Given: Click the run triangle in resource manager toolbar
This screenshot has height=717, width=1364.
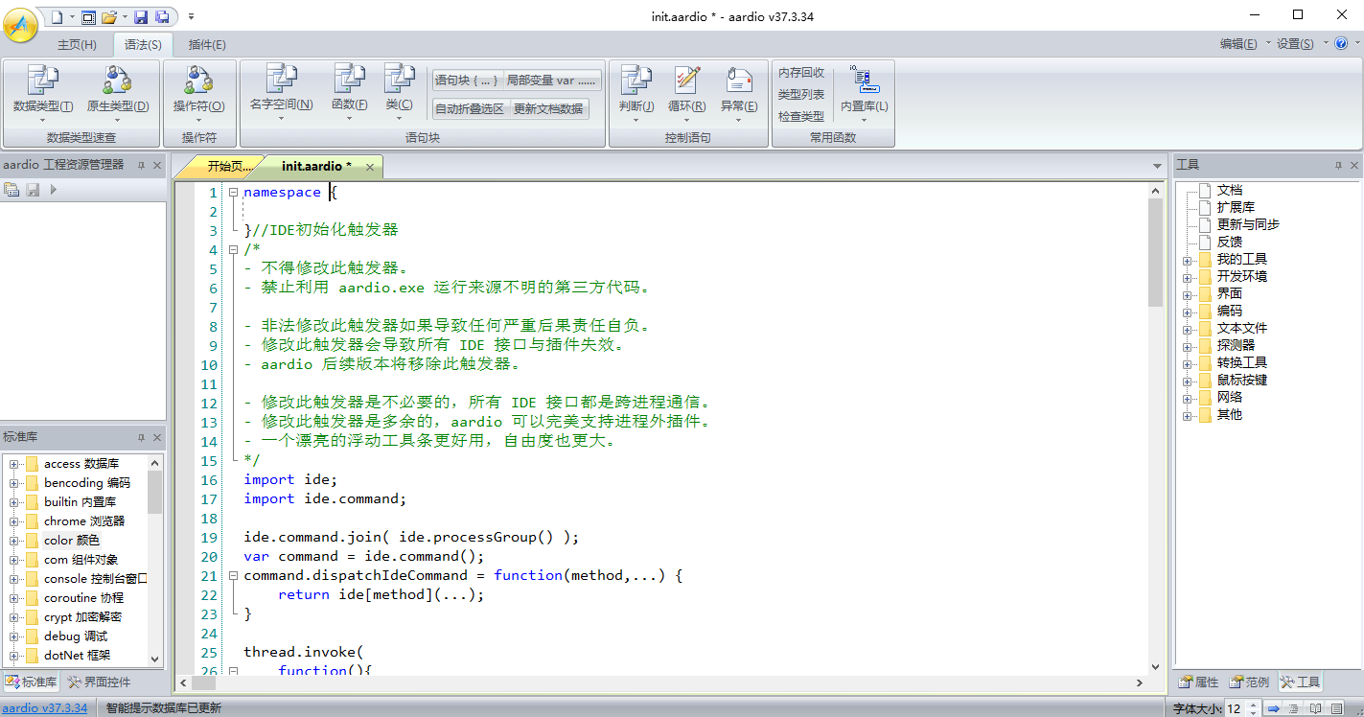Looking at the screenshot, I should [x=54, y=190].
